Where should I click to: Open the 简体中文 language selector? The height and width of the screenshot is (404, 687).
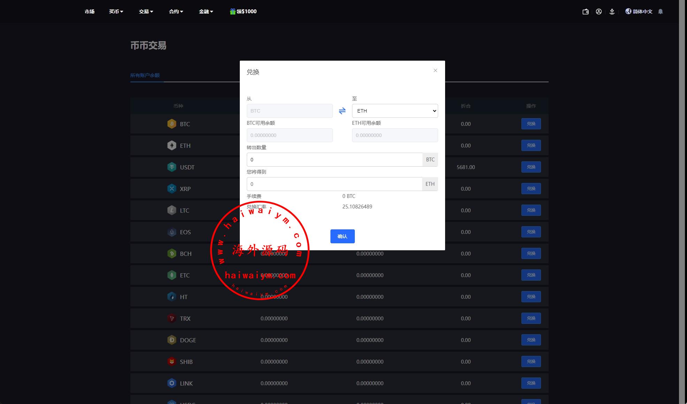(639, 12)
